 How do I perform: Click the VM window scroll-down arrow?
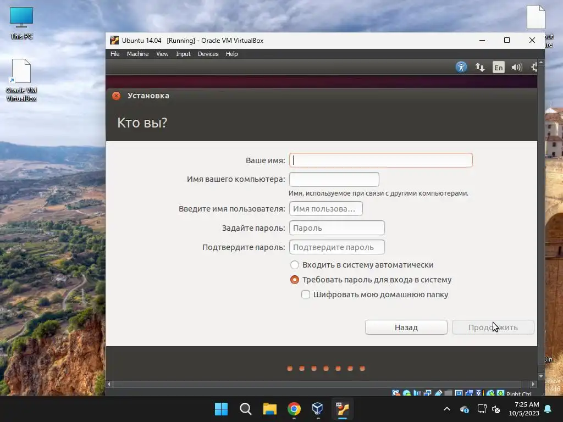point(541,376)
